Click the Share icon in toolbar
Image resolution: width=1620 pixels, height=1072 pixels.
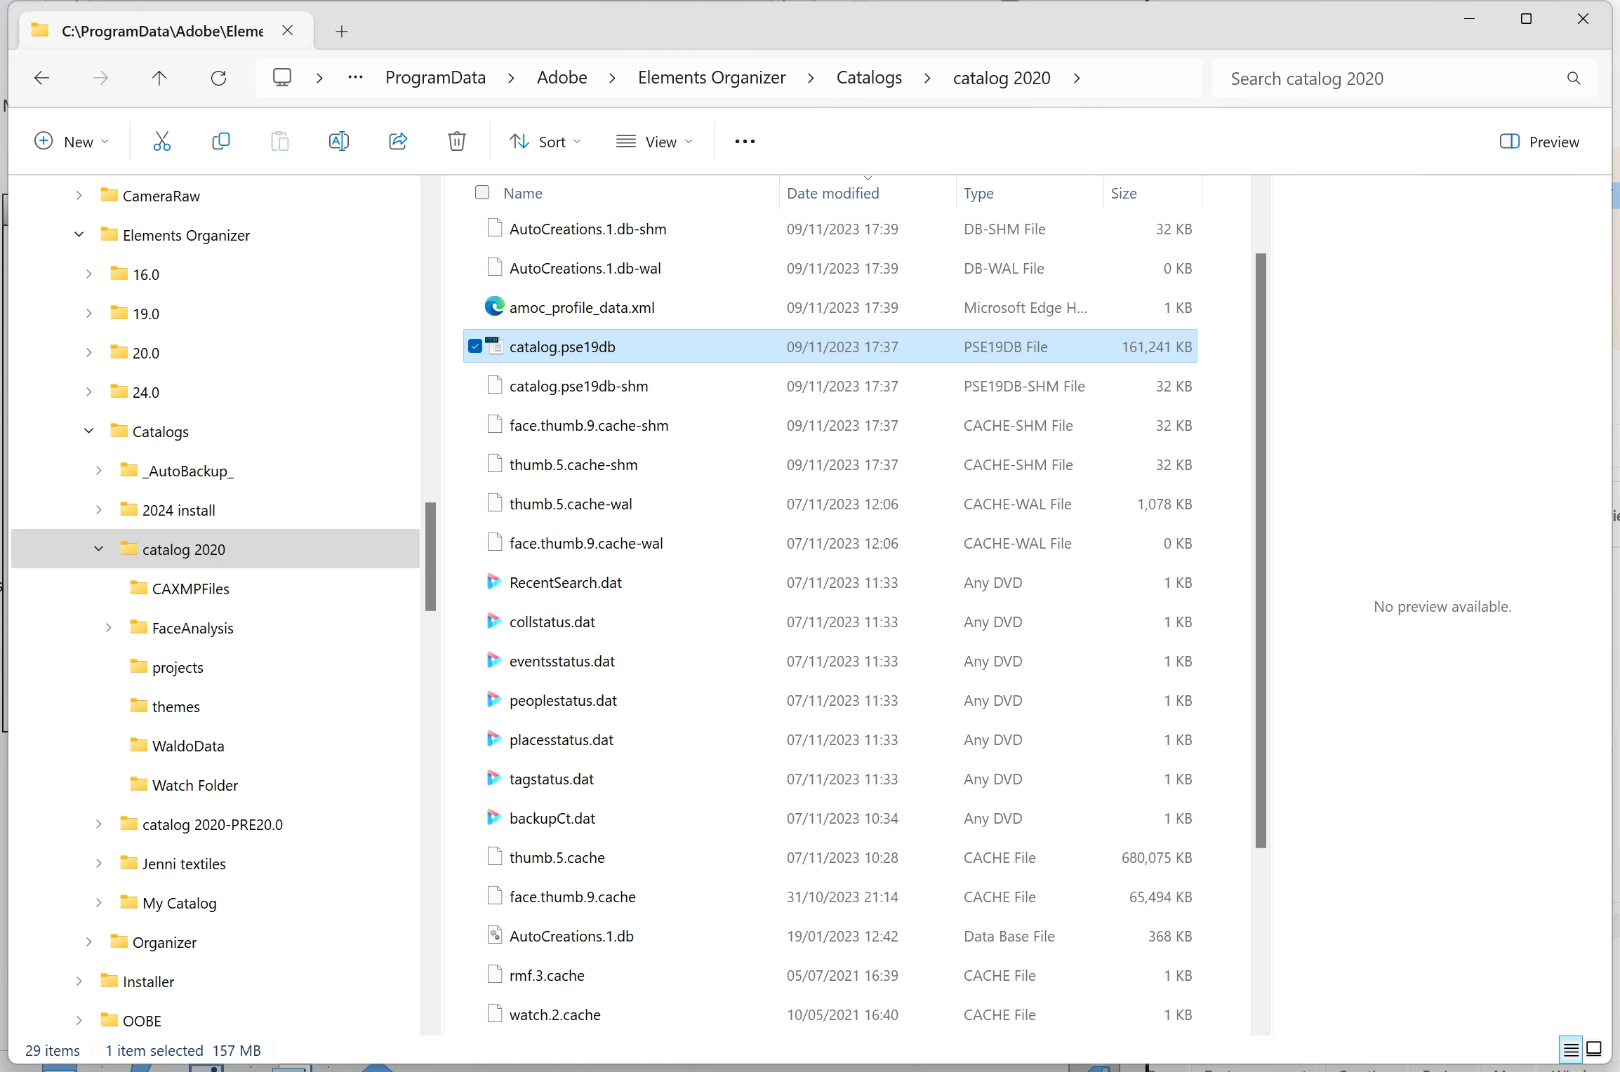pyautogui.click(x=398, y=142)
